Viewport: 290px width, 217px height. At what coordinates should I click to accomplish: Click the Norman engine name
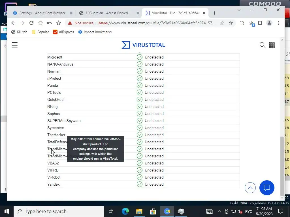pyautogui.click(x=54, y=71)
